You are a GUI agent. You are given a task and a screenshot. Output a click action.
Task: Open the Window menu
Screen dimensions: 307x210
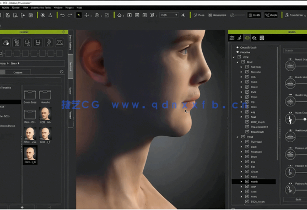pyautogui.click(x=58, y=8)
